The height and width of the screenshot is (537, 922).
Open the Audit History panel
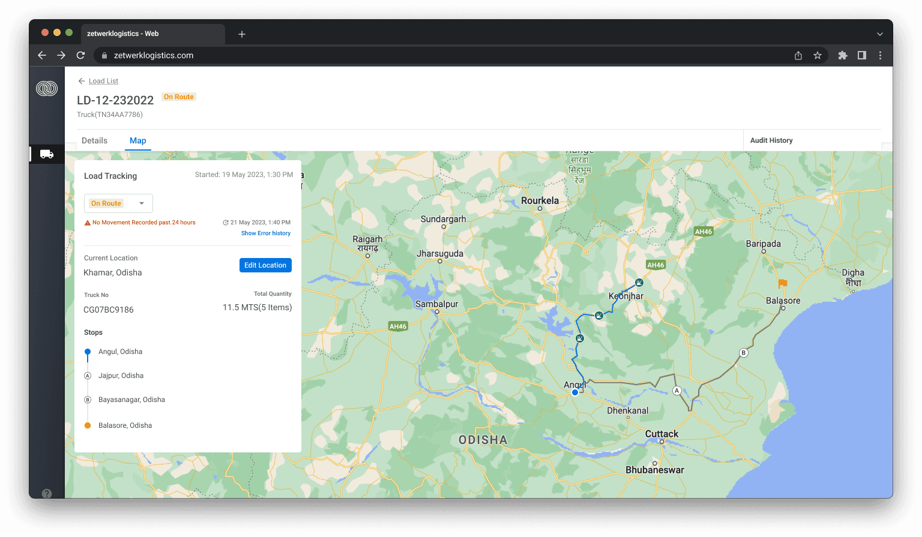771,140
